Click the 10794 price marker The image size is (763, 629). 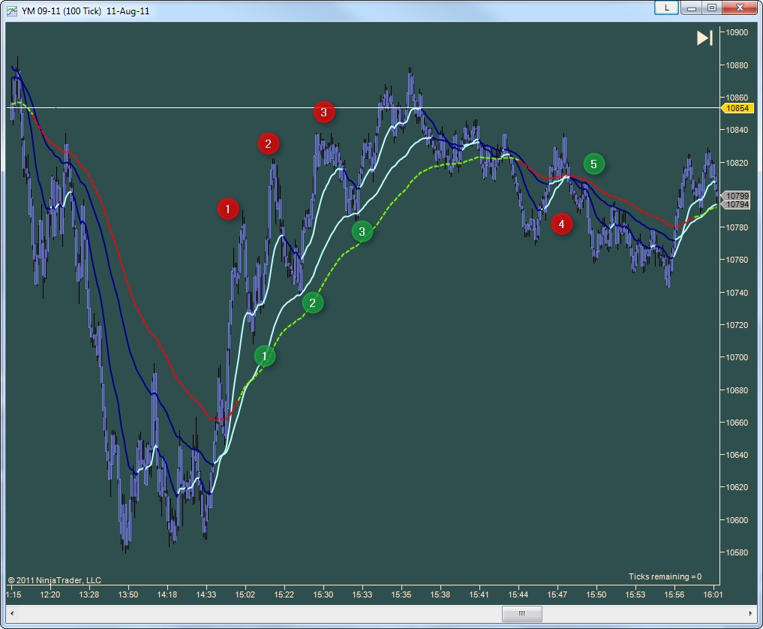click(x=737, y=204)
